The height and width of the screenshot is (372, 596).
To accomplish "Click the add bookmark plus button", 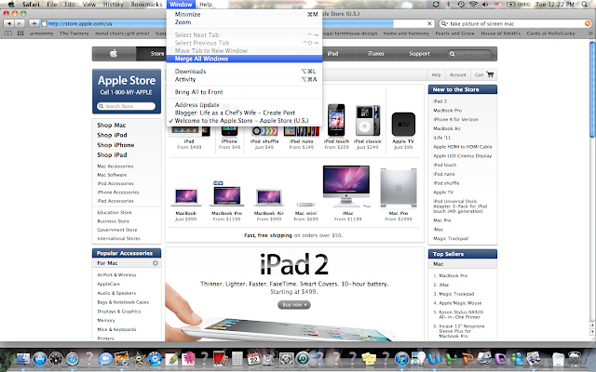I will coord(34,23).
